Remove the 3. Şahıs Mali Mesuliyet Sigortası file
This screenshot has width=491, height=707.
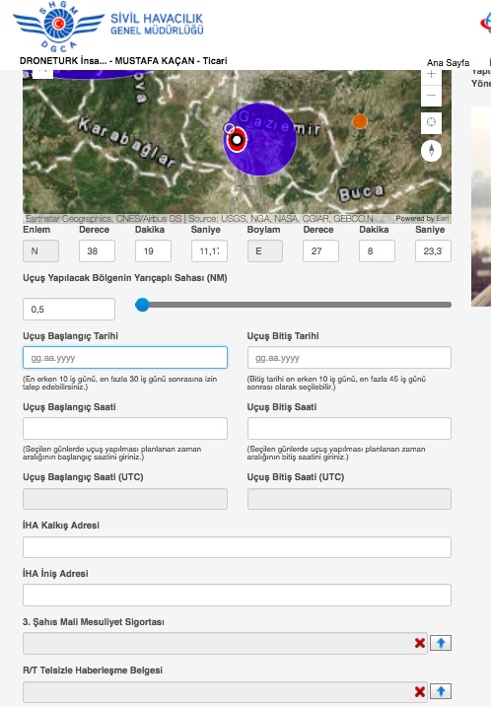pos(420,643)
